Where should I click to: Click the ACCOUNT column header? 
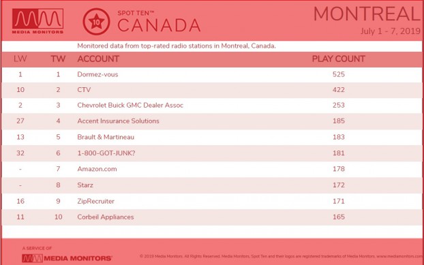[98, 59]
